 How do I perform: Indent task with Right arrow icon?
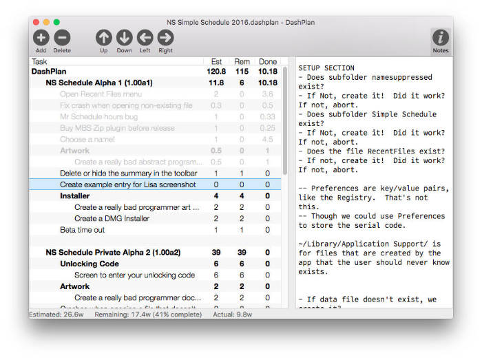click(166, 38)
